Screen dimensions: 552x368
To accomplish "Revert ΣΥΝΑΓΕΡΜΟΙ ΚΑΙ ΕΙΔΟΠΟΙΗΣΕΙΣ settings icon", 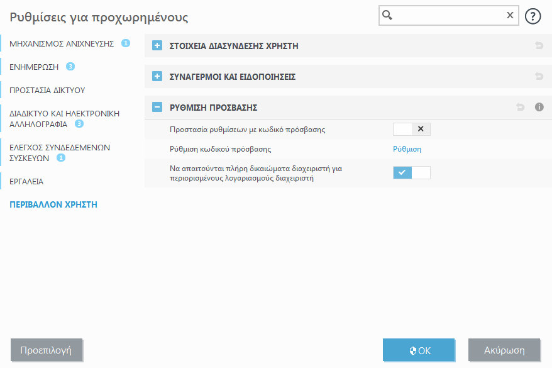I will coord(539,76).
